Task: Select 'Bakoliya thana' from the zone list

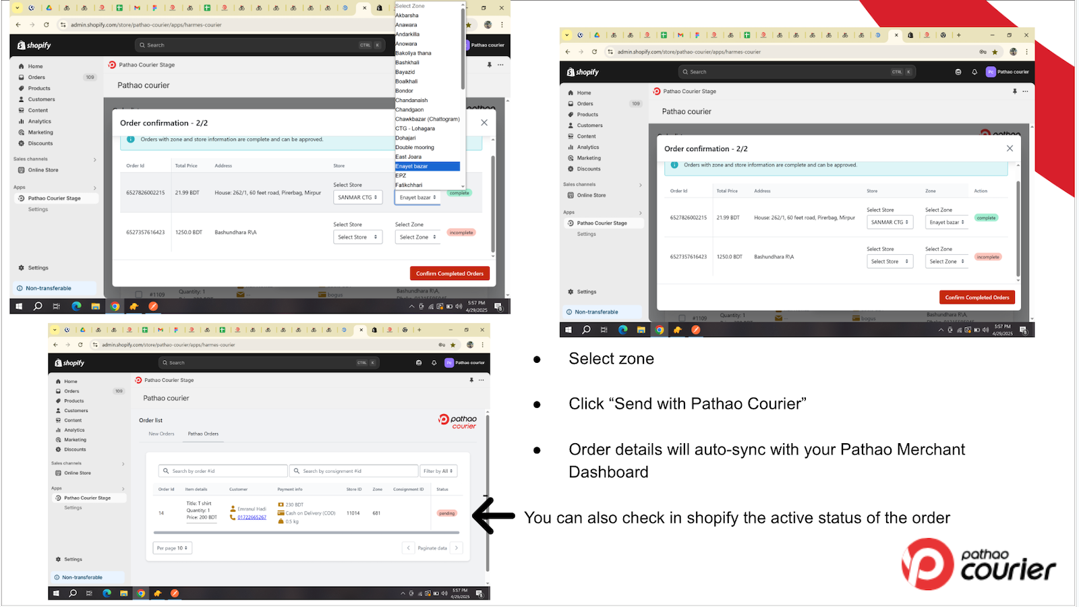Action: pos(413,53)
